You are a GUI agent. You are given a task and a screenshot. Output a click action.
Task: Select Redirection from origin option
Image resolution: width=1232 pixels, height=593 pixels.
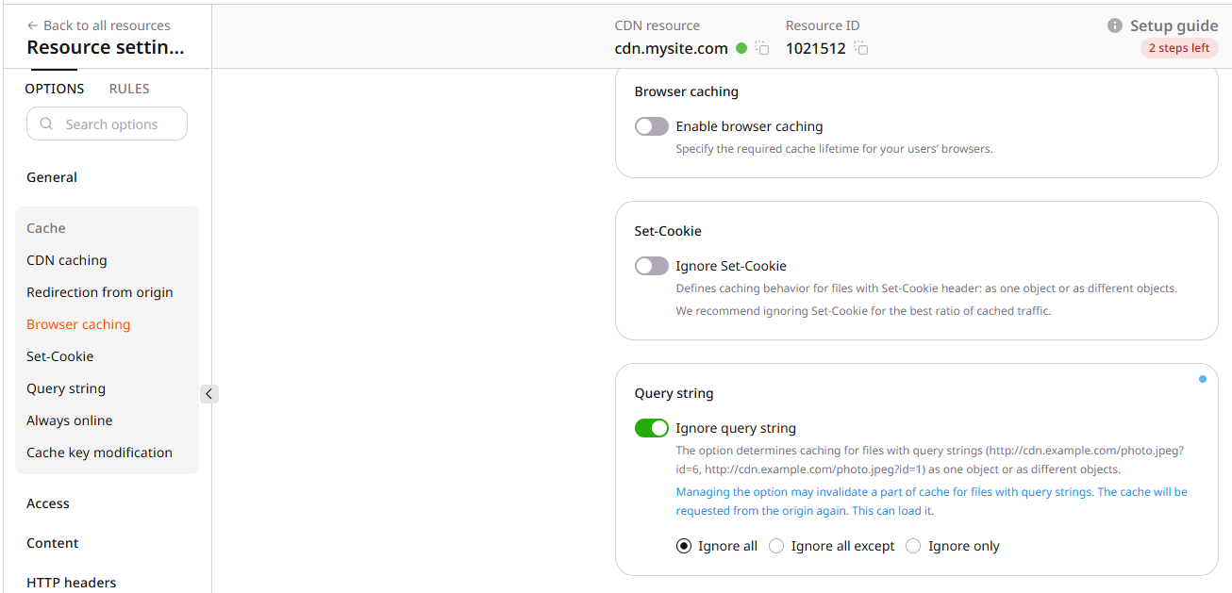pyautogui.click(x=100, y=292)
